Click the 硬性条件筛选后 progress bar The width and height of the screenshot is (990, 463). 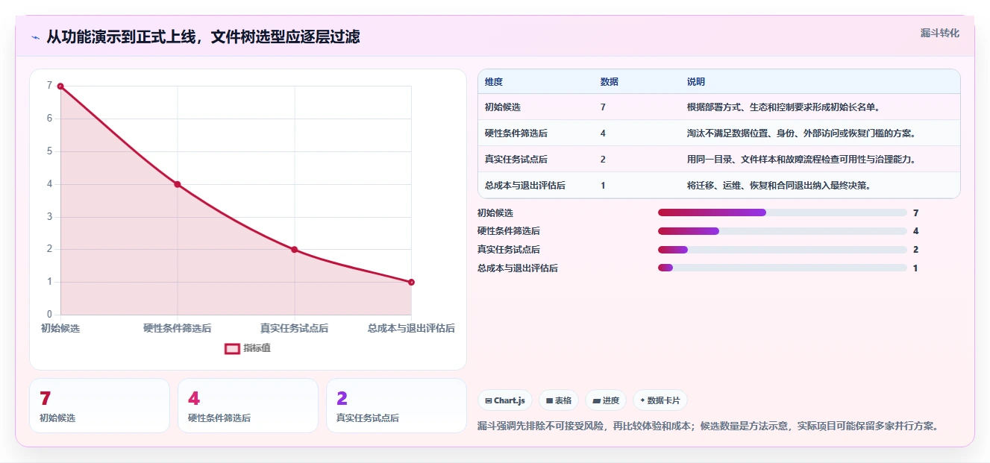click(x=783, y=231)
